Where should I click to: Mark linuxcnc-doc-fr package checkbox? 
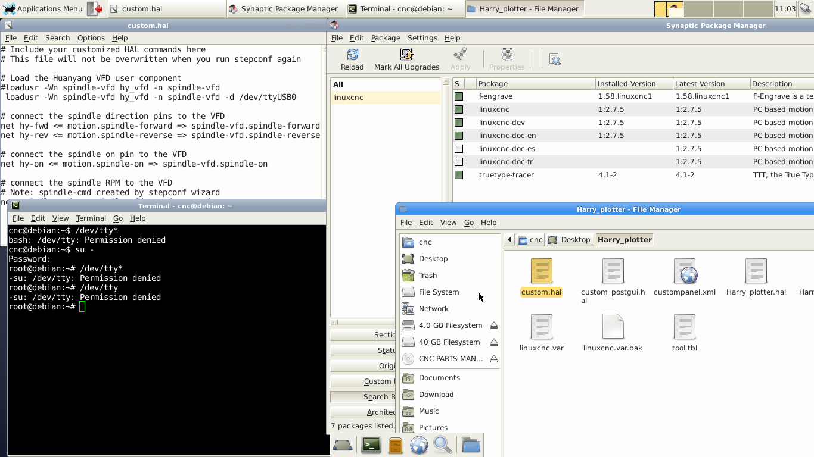click(x=459, y=161)
